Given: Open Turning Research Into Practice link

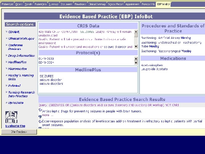Looking at the screenshot, I should tap(21, 94).
